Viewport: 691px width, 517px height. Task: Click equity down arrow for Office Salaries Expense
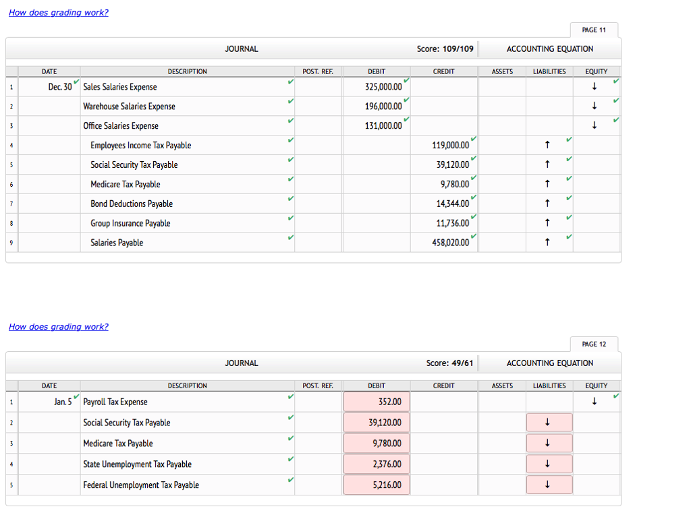pos(594,125)
